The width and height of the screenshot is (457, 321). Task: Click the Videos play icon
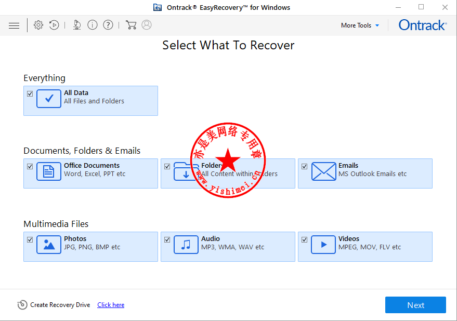pos(323,245)
